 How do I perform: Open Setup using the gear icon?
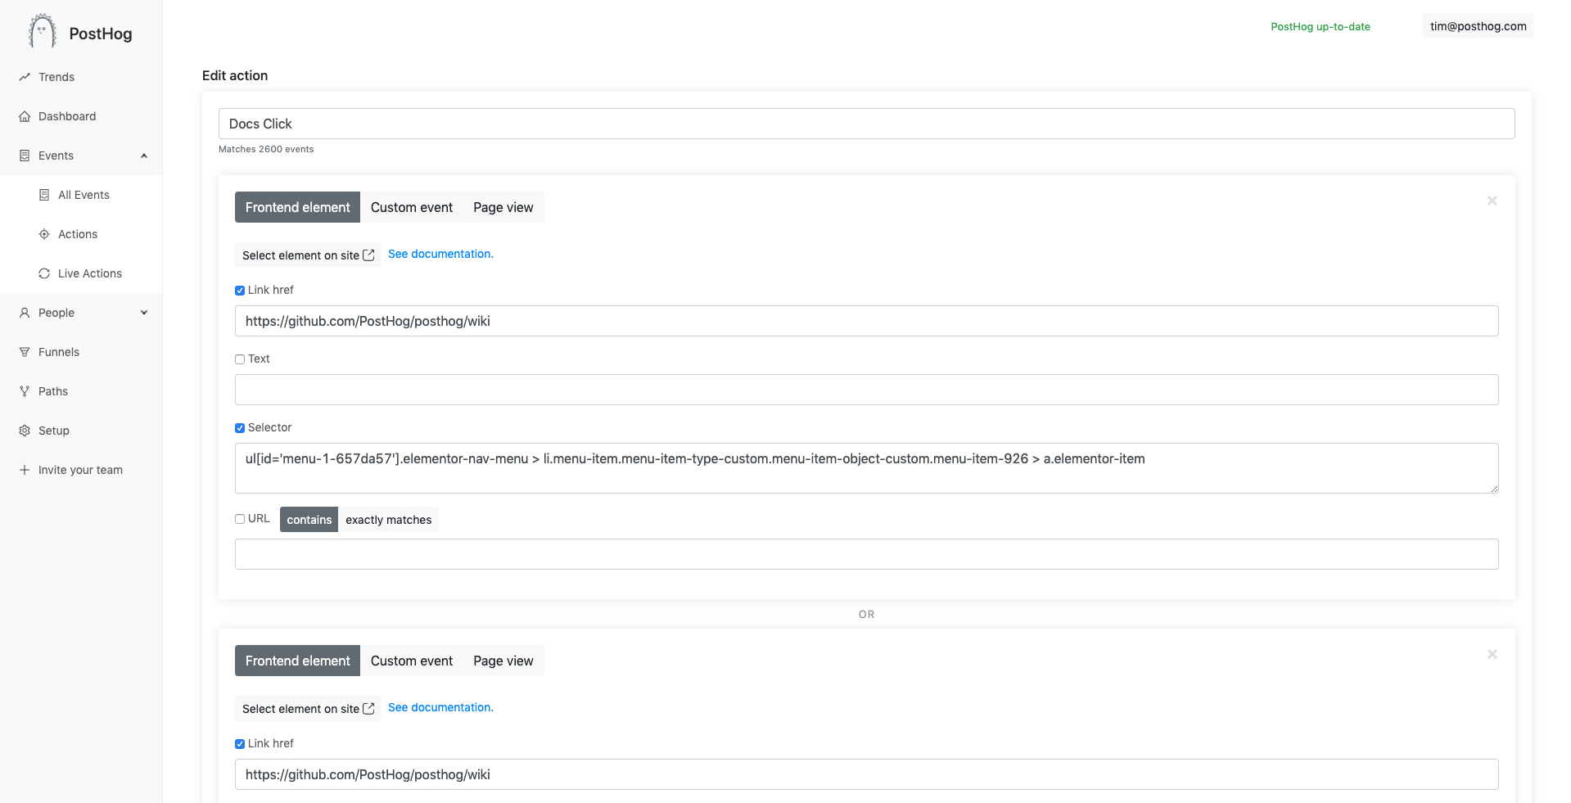(x=25, y=431)
